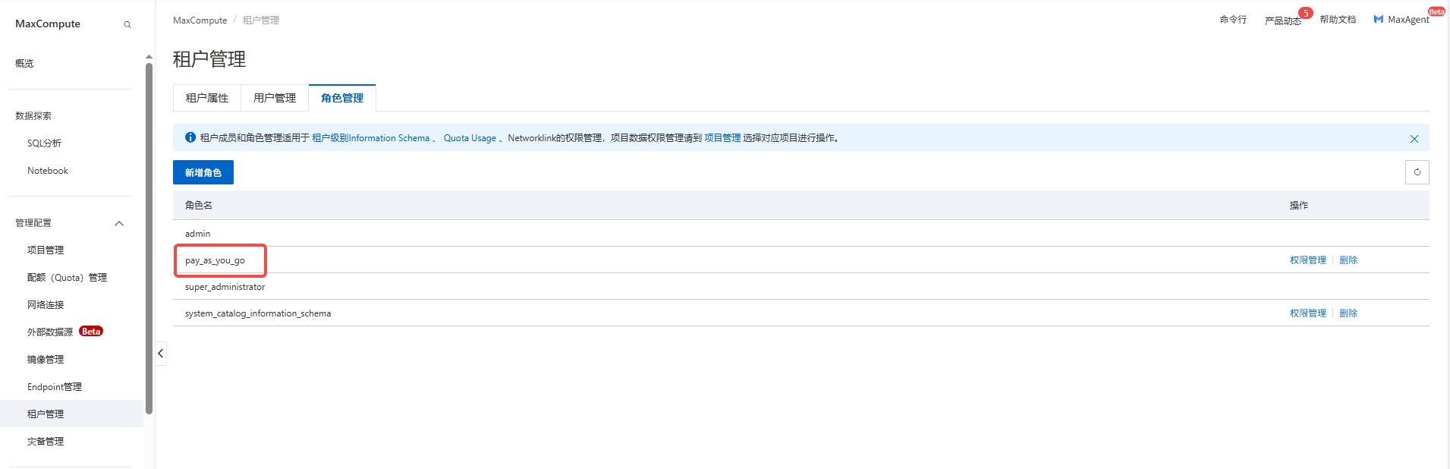Collapse the left sidebar with arrow handle

pos(161,354)
